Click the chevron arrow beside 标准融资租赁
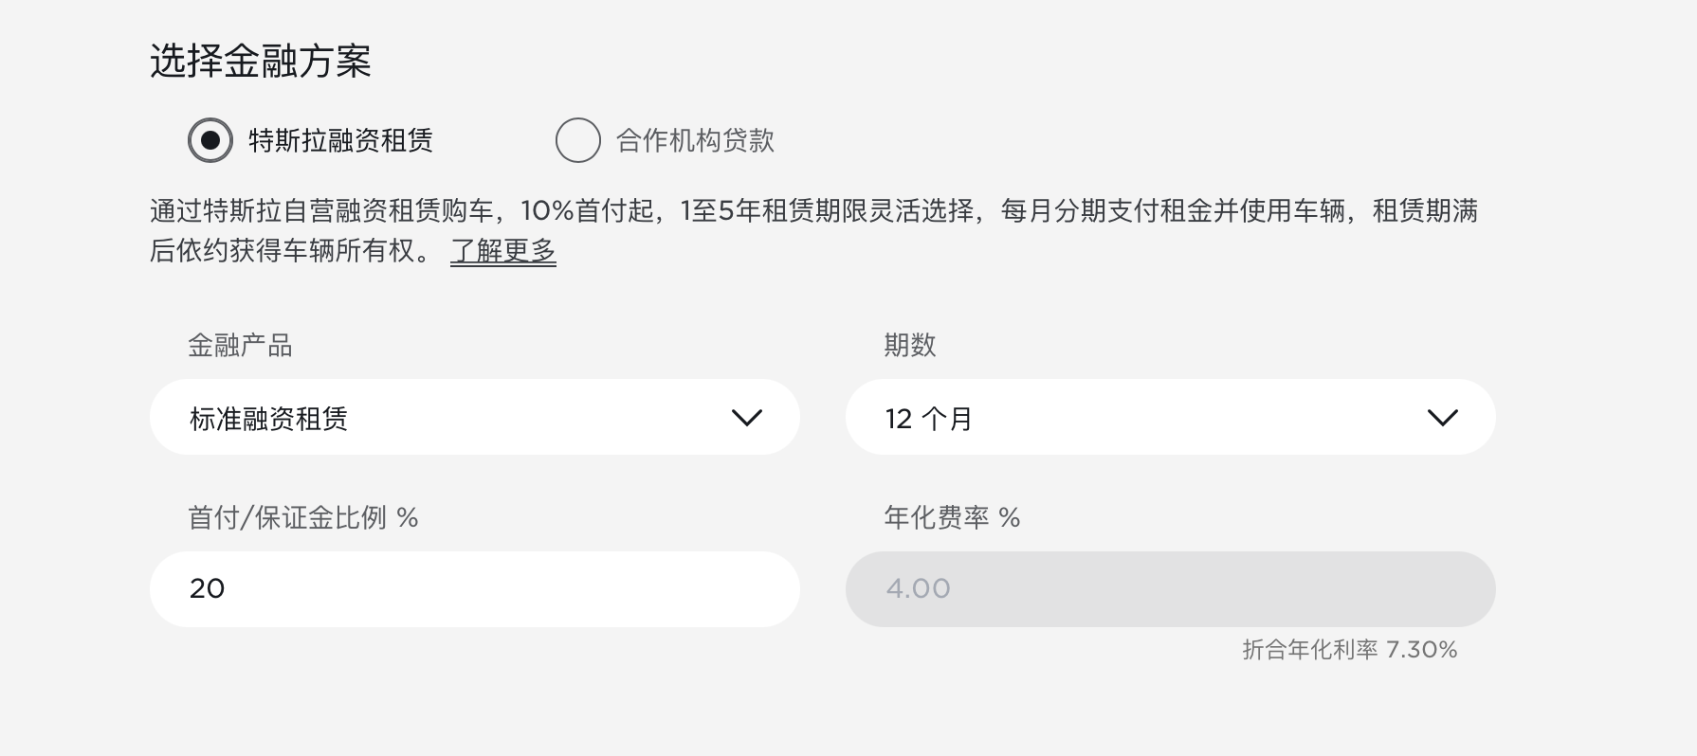This screenshot has width=1697, height=756. point(747,418)
